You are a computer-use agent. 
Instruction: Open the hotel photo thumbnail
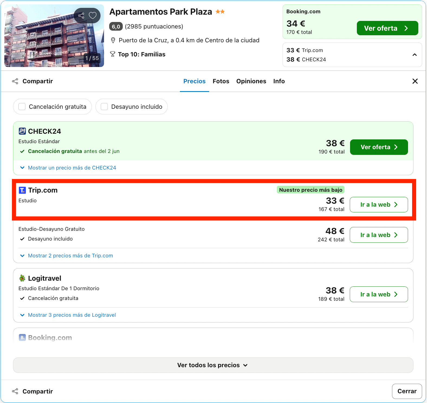54,36
